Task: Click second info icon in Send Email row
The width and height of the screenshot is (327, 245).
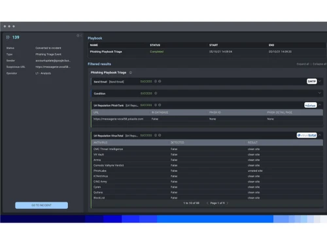Action: (160, 81)
